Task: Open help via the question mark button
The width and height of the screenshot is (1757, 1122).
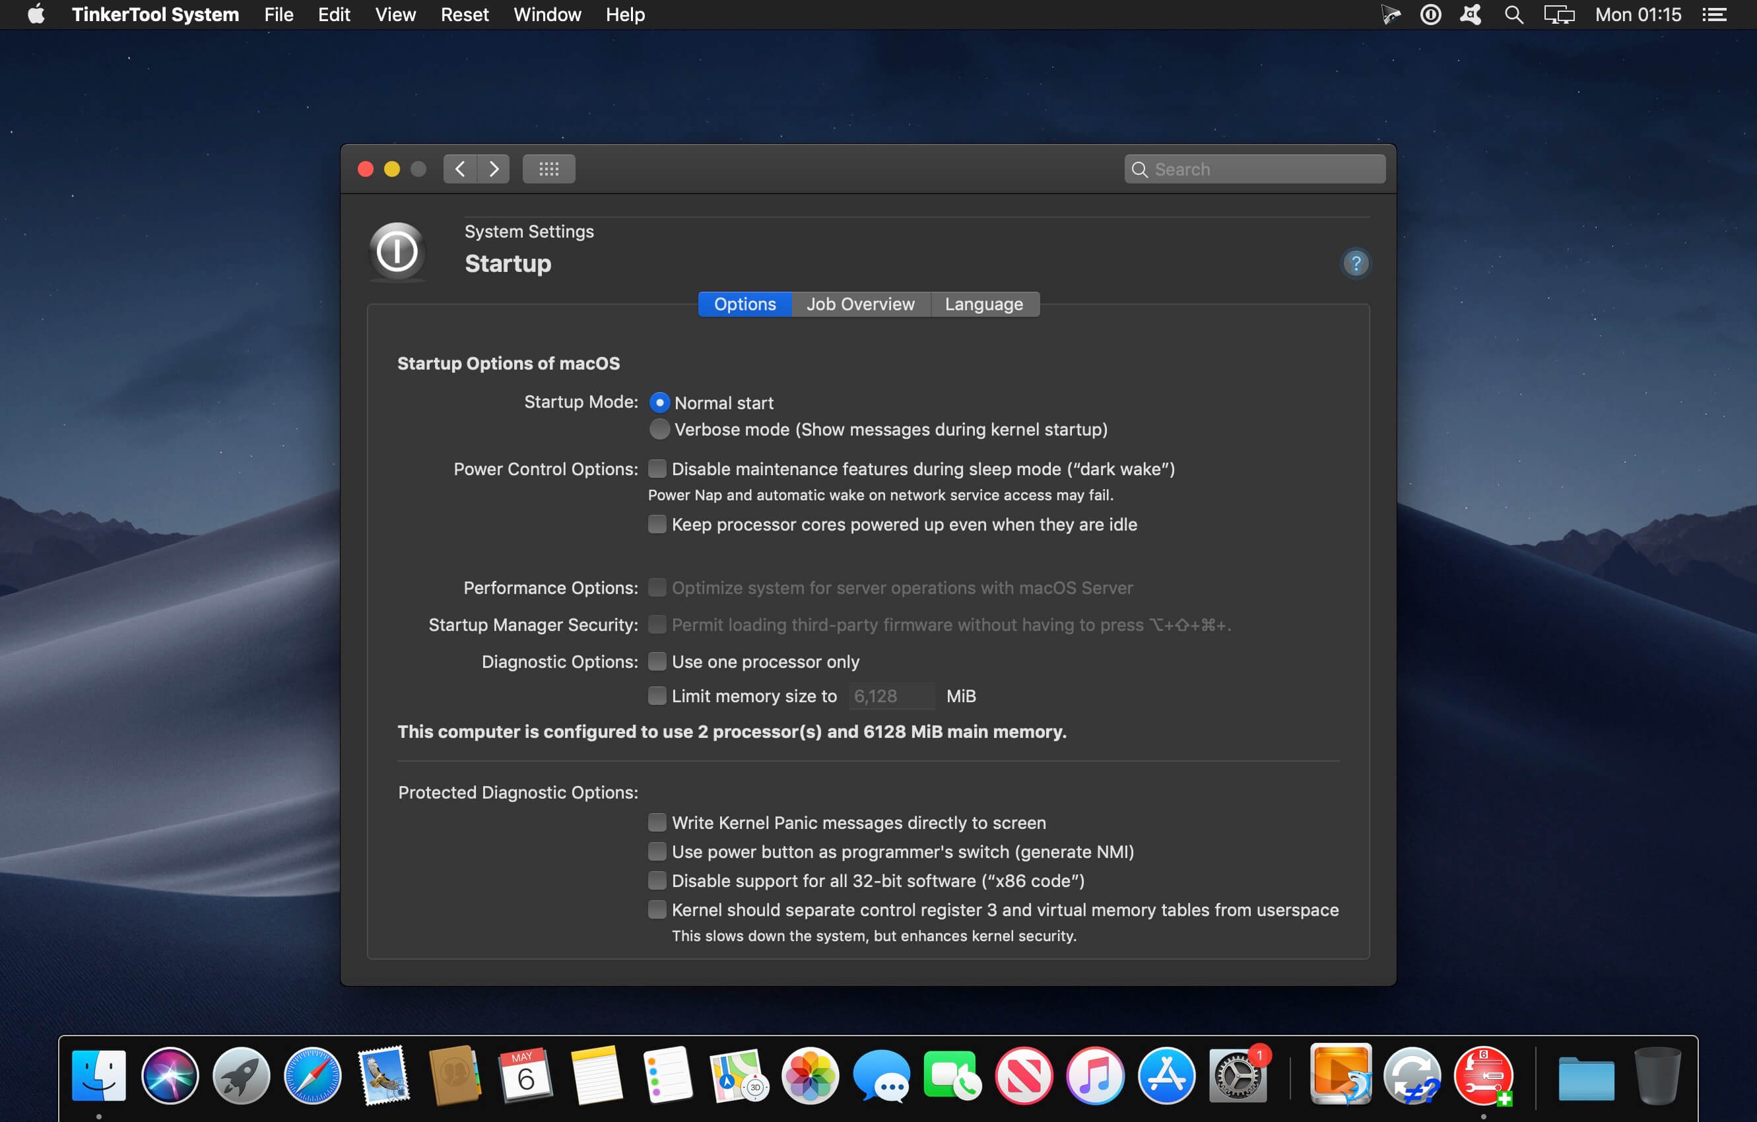Action: pos(1356,263)
